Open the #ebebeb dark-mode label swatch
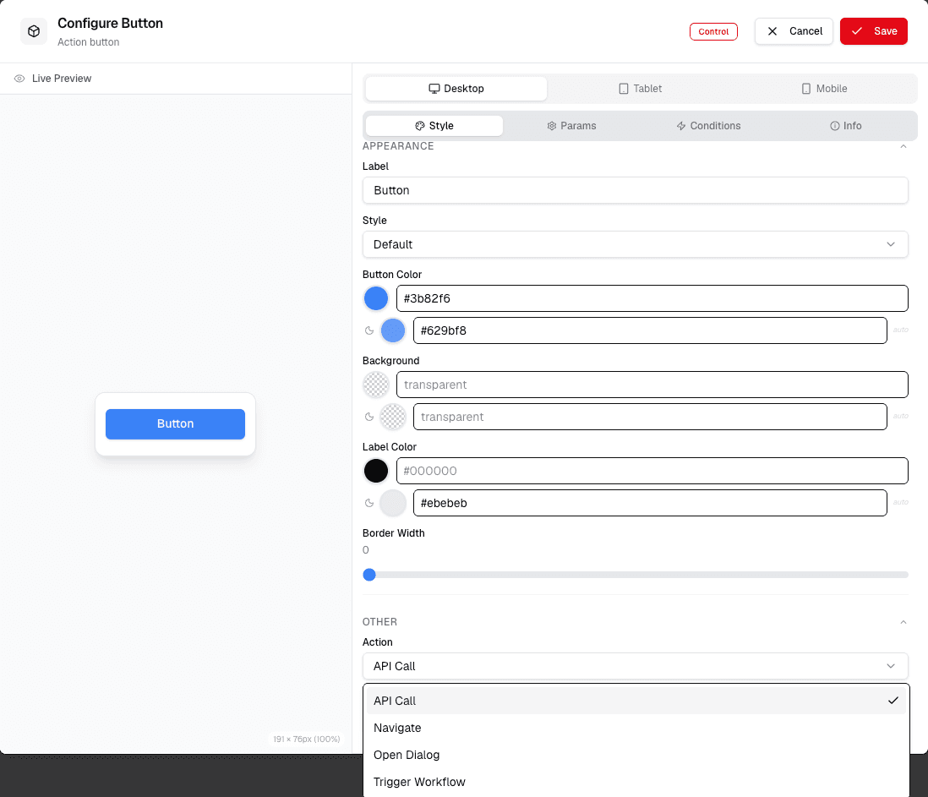The image size is (928, 797). (393, 503)
